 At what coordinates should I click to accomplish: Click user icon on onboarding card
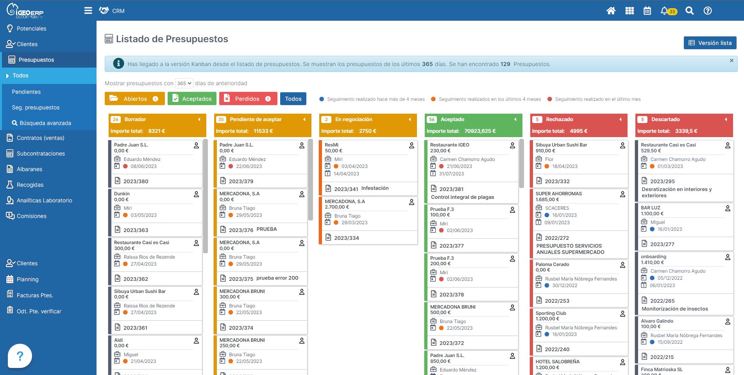tap(728, 257)
